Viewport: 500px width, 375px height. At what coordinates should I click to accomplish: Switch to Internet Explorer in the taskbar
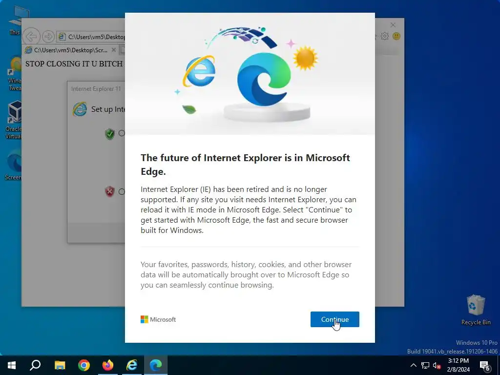pyautogui.click(x=132, y=365)
